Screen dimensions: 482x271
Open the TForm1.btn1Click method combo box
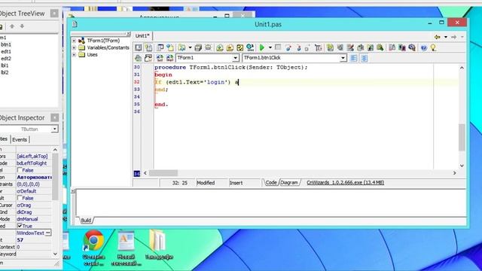point(294,58)
